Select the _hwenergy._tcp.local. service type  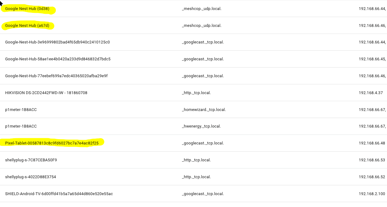point(201,126)
